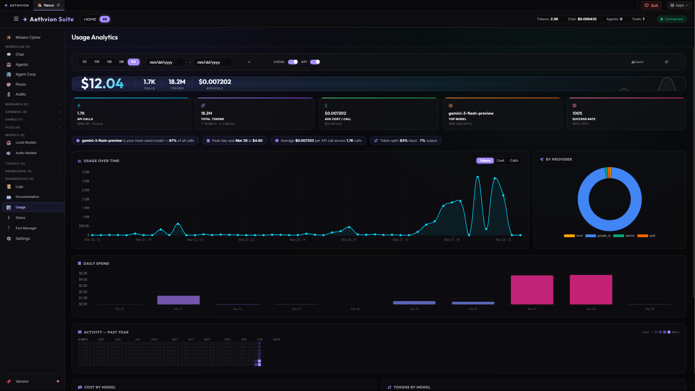Open the Logs panel in Diagnostics

coord(19,187)
